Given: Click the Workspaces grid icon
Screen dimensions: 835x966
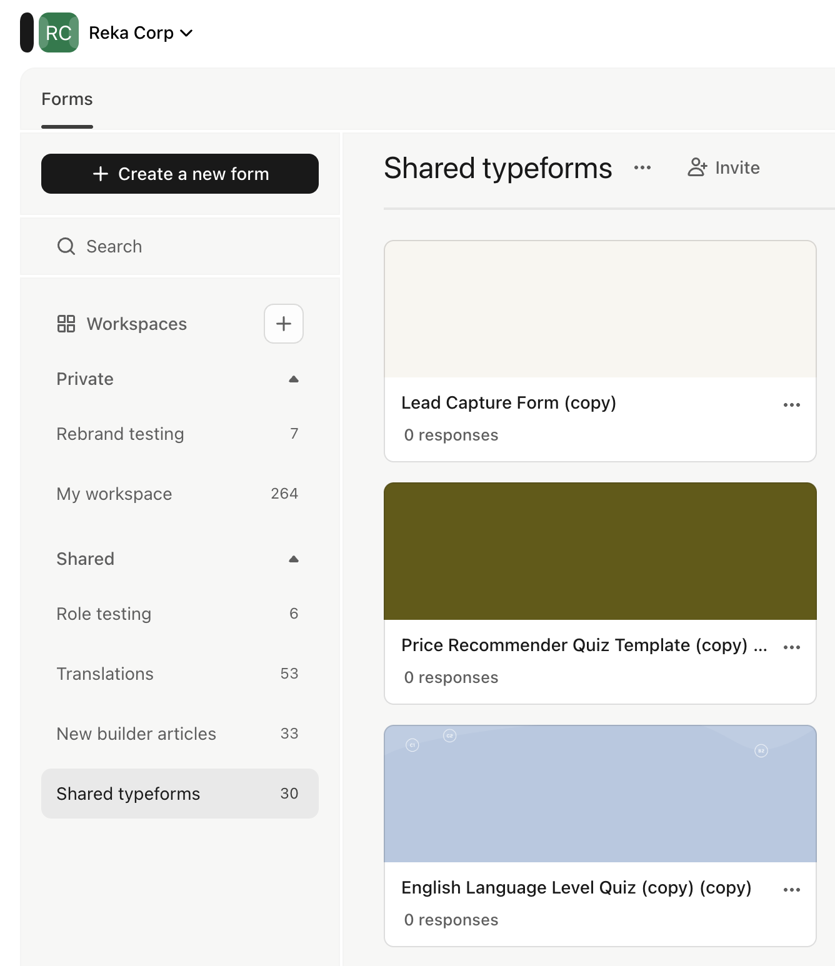Looking at the screenshot, I should (66, 324).
